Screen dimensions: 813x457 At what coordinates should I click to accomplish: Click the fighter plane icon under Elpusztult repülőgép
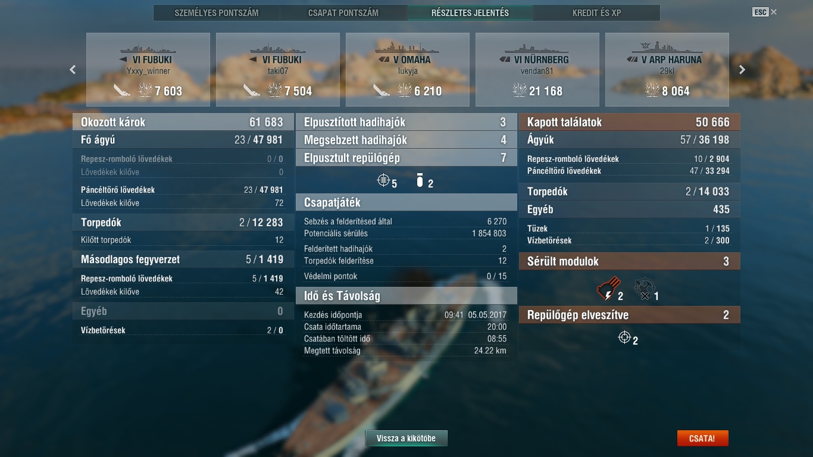[x=383, y=180]
